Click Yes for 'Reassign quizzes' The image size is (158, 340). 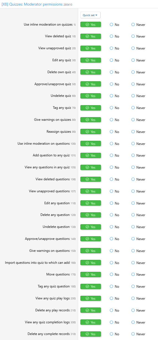tap(91, 132)
